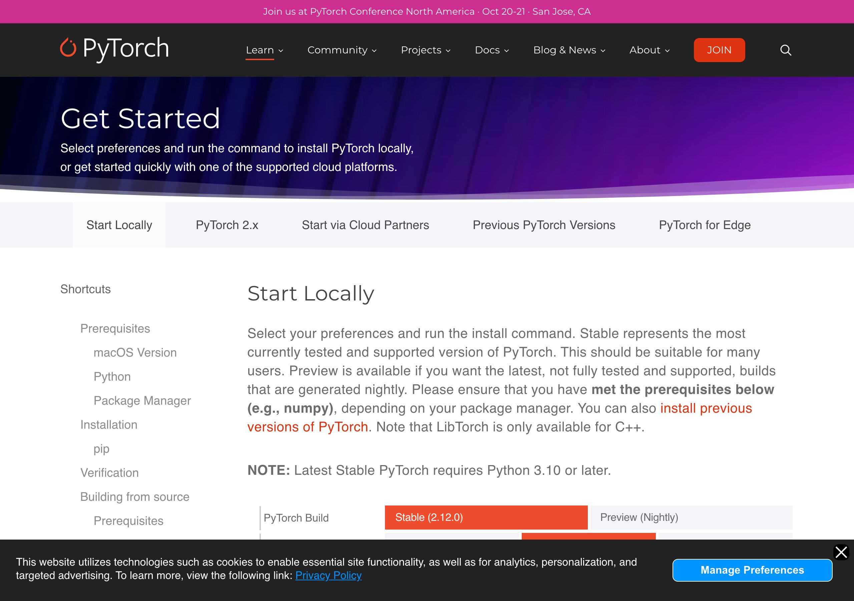
Task: Open the Learn menu item
Action: point(260,50)
